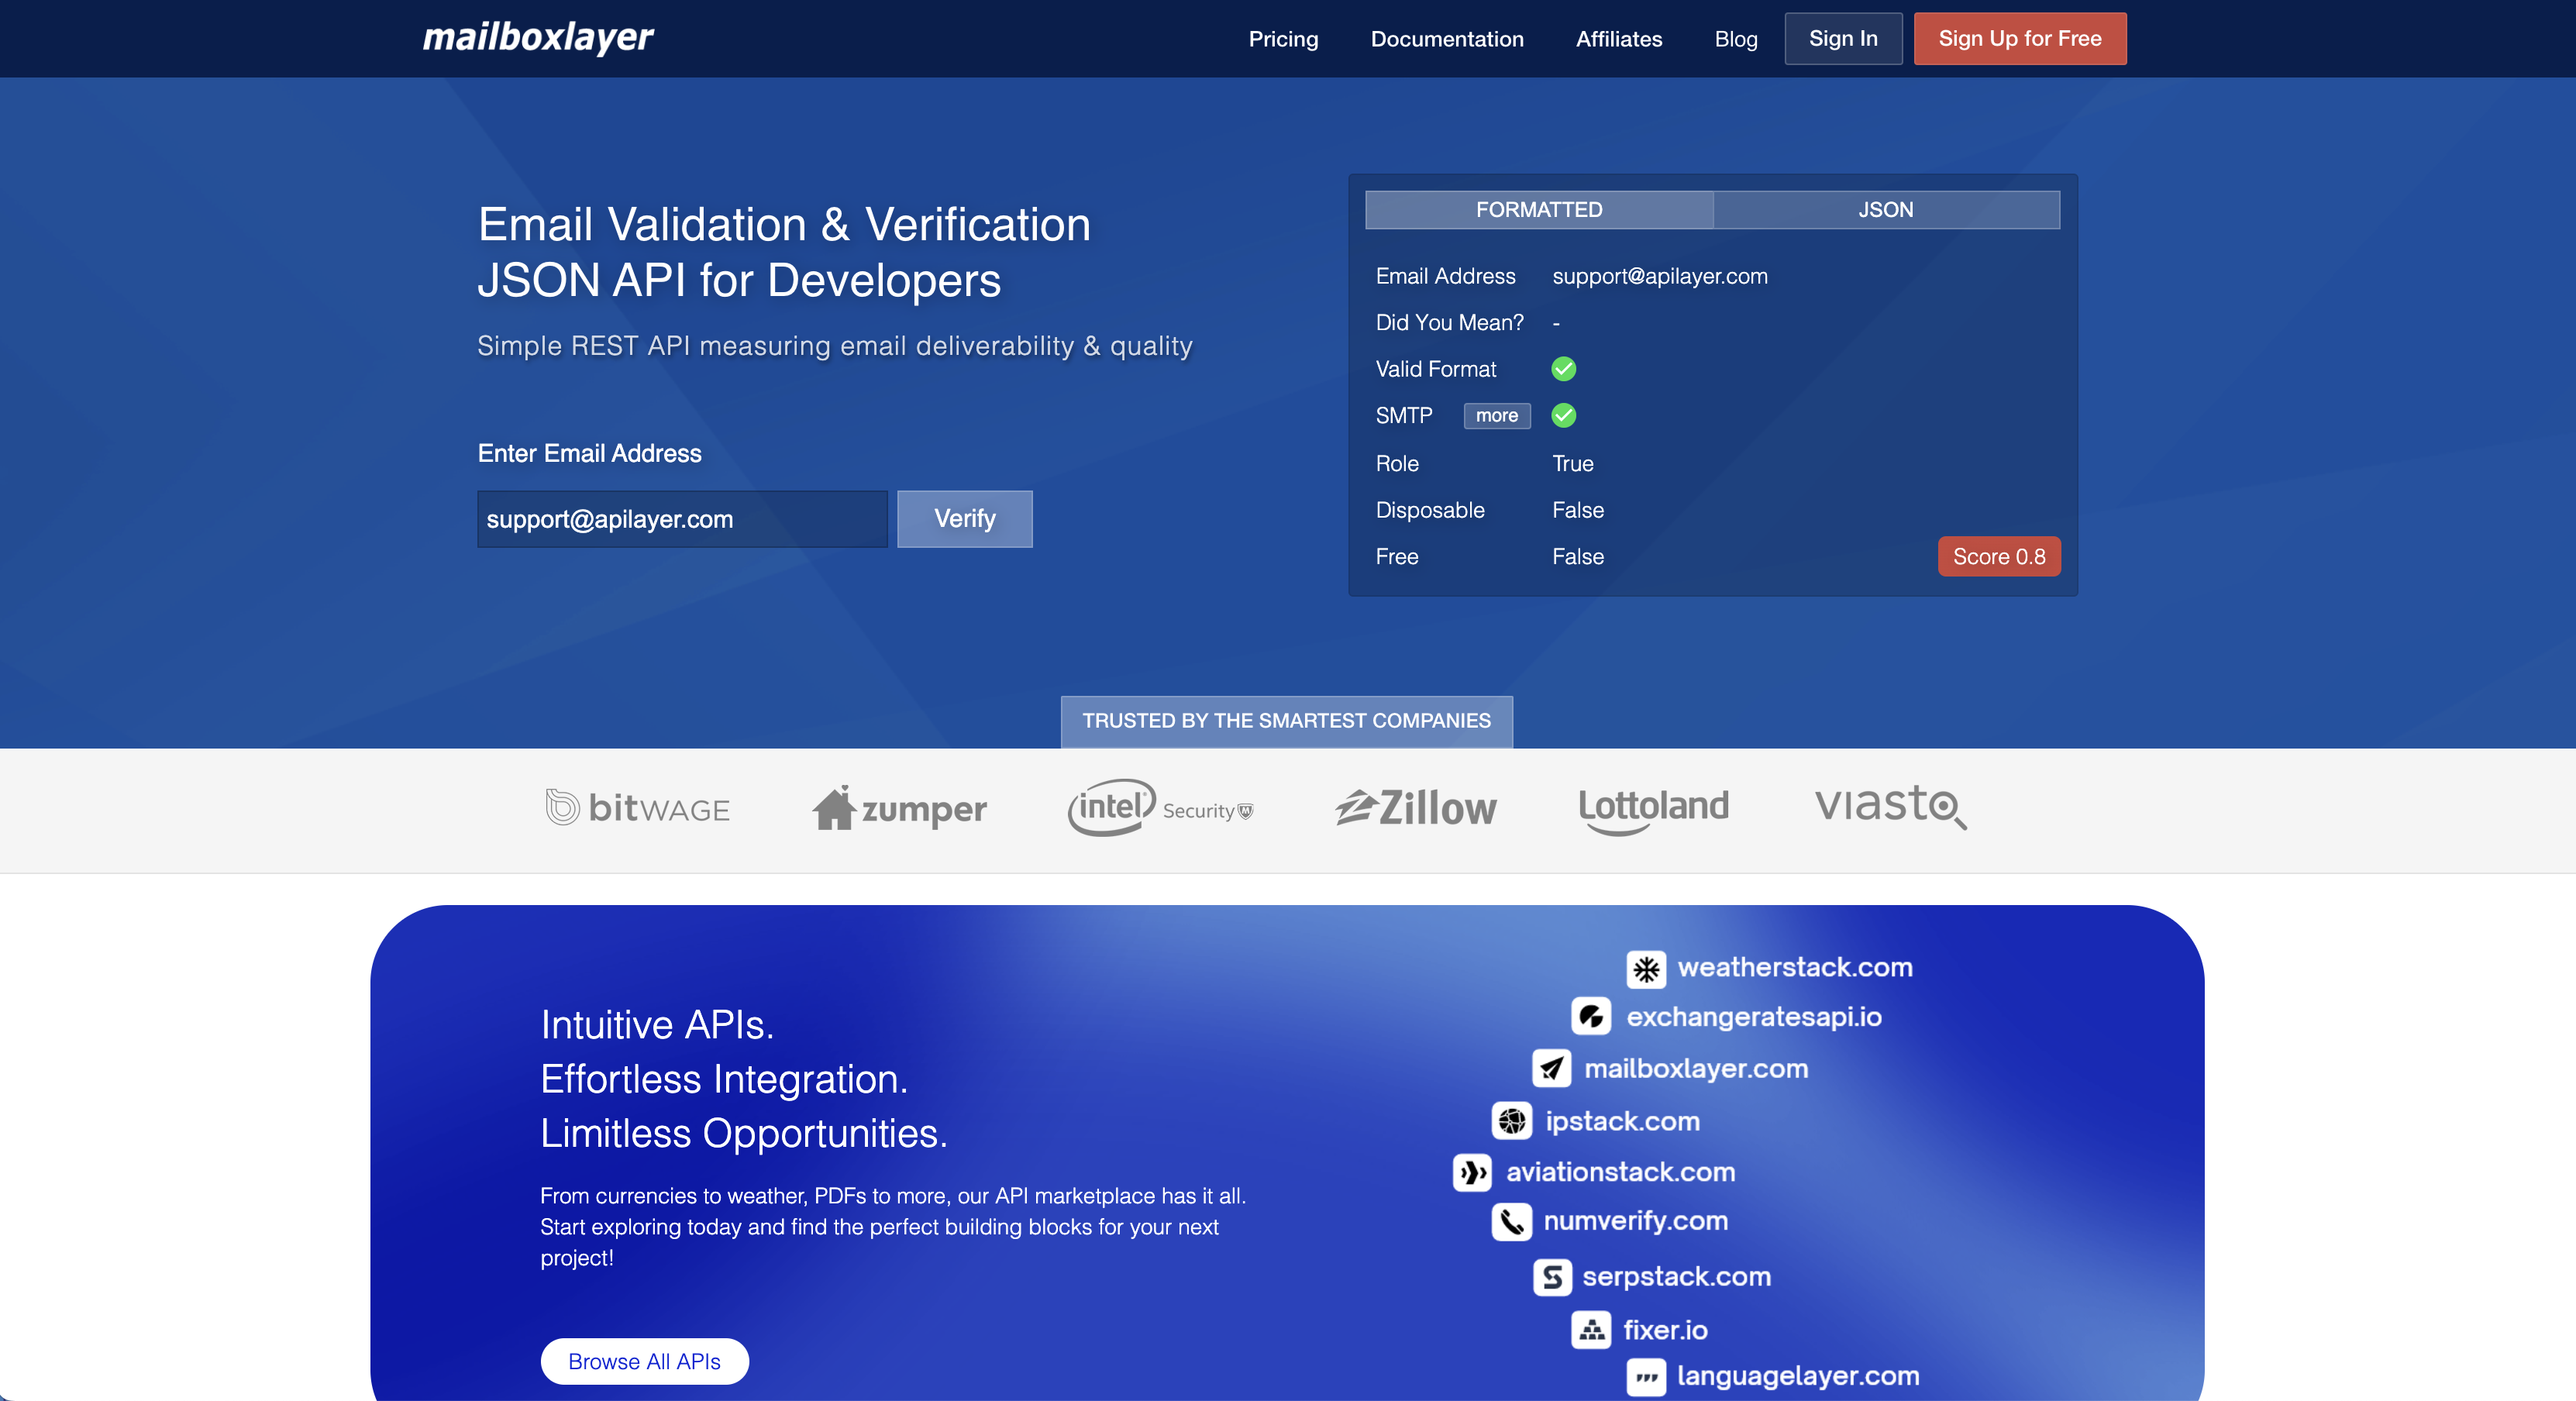Click the Enter Email Address label
Image resolution: width=2576 pixels, height=1401 pixels.
tap(589, 453)
